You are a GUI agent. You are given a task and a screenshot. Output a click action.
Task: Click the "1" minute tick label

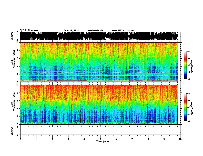(36, 139)
